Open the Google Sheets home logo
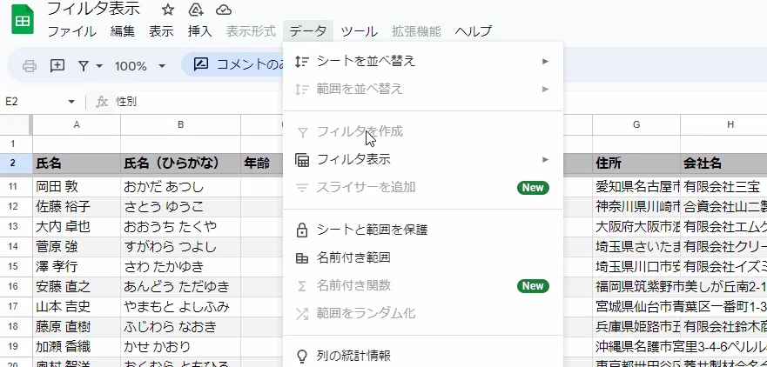 pos(22,21)
